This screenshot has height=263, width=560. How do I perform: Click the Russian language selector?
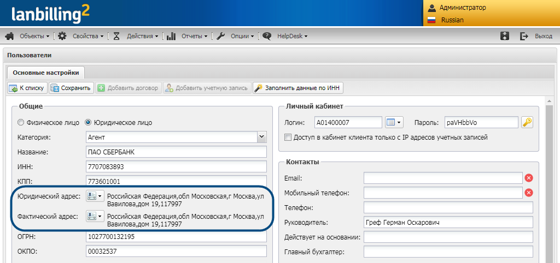tap(452, 20)
